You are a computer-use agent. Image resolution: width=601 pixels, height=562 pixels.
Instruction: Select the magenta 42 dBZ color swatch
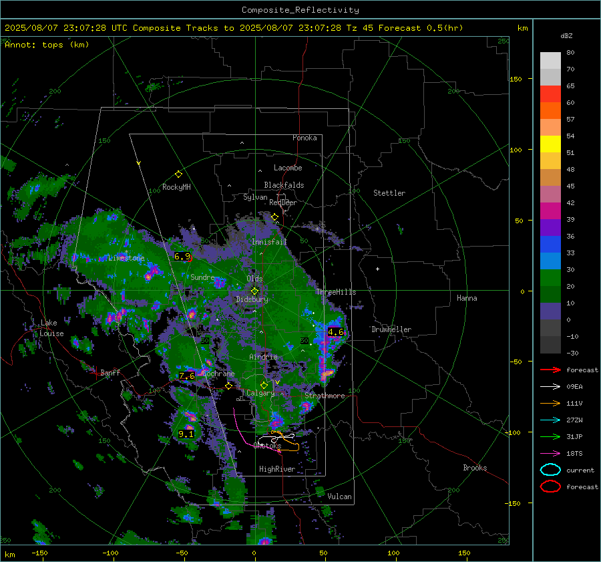coord(550,210)
